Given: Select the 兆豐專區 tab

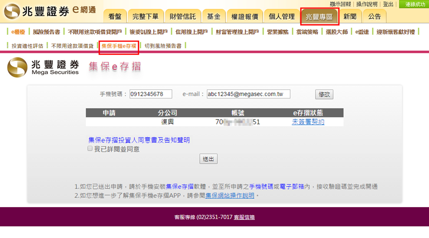Looking at the screenshot, I should pyautogui.click(x=319, y=16).
